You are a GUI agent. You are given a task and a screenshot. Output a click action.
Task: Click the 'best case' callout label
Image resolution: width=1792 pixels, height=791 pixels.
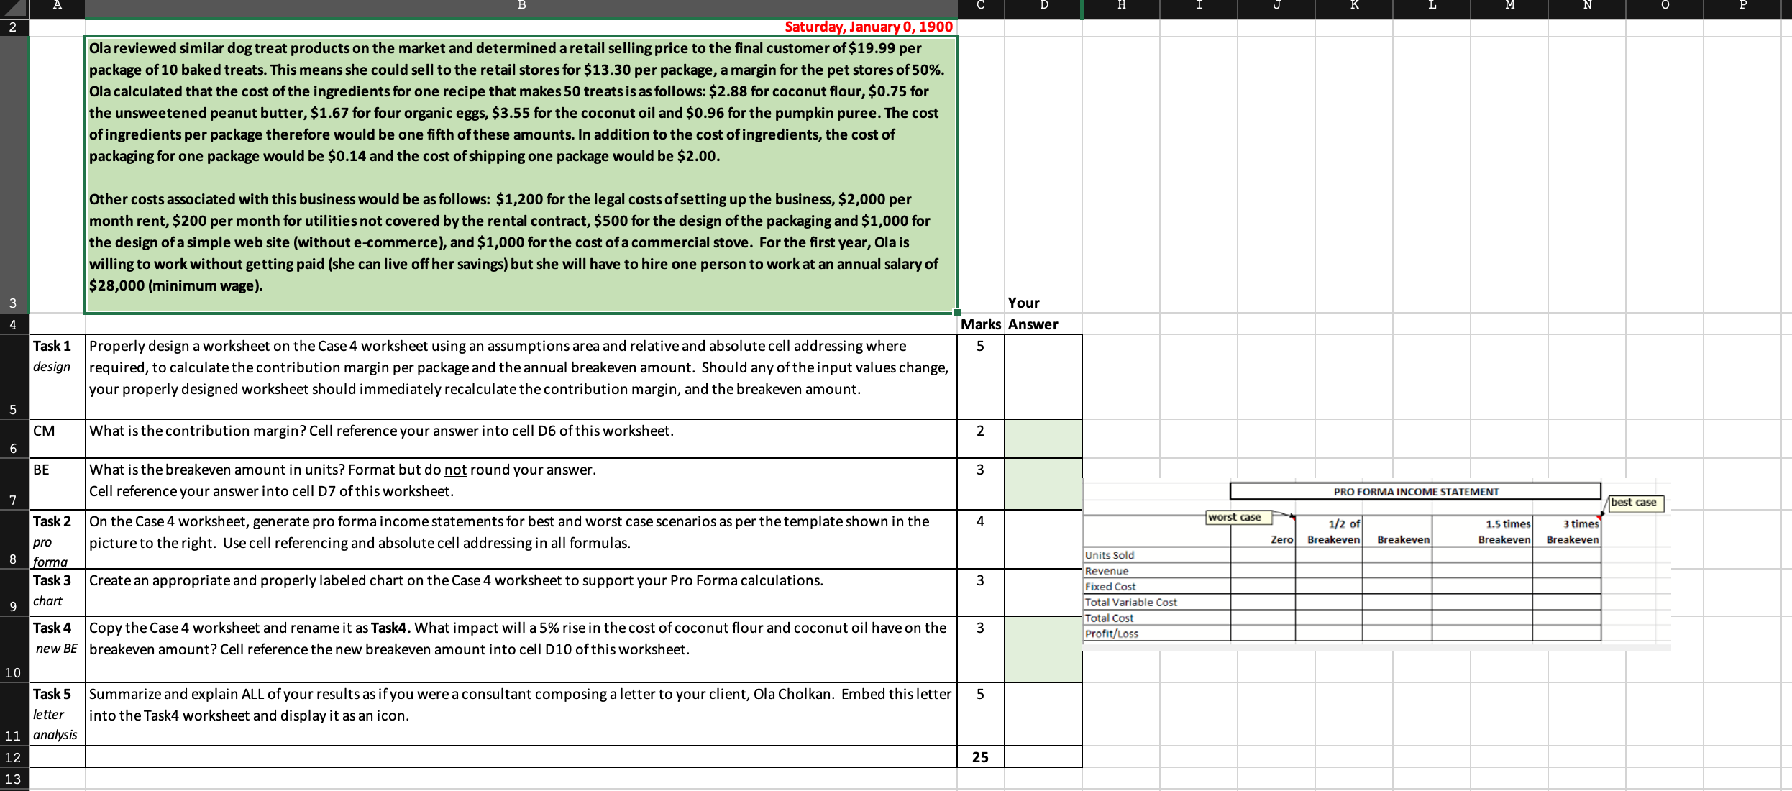tap(1634, 503)
